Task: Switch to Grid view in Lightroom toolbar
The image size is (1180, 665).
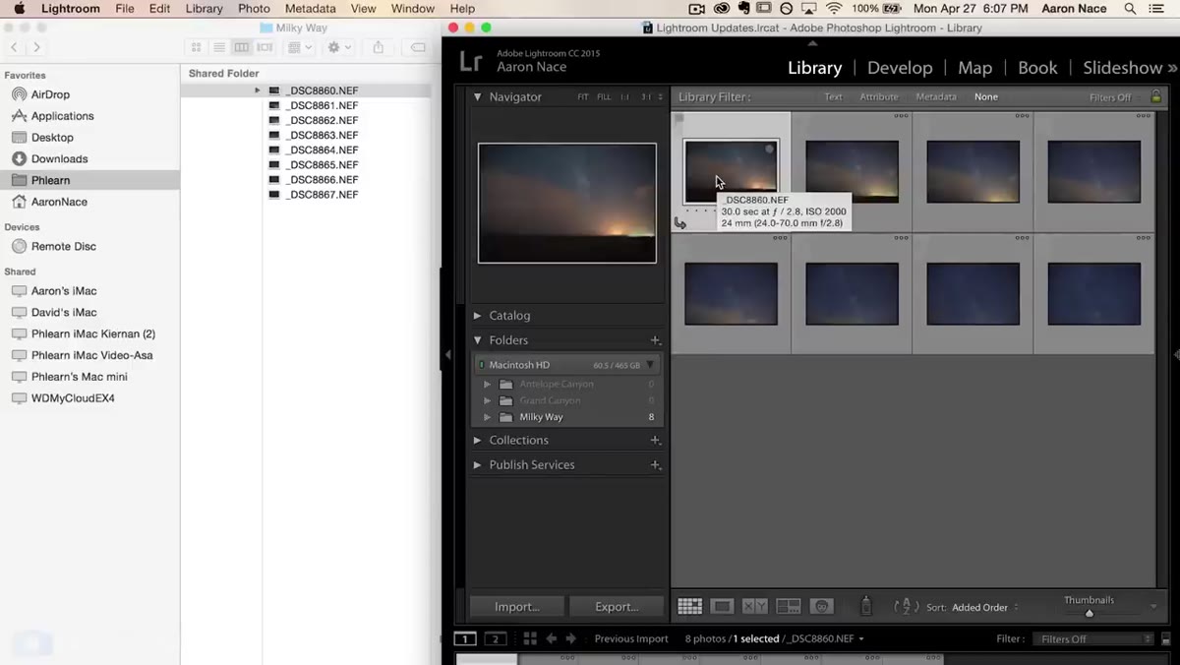Action: 689,607
